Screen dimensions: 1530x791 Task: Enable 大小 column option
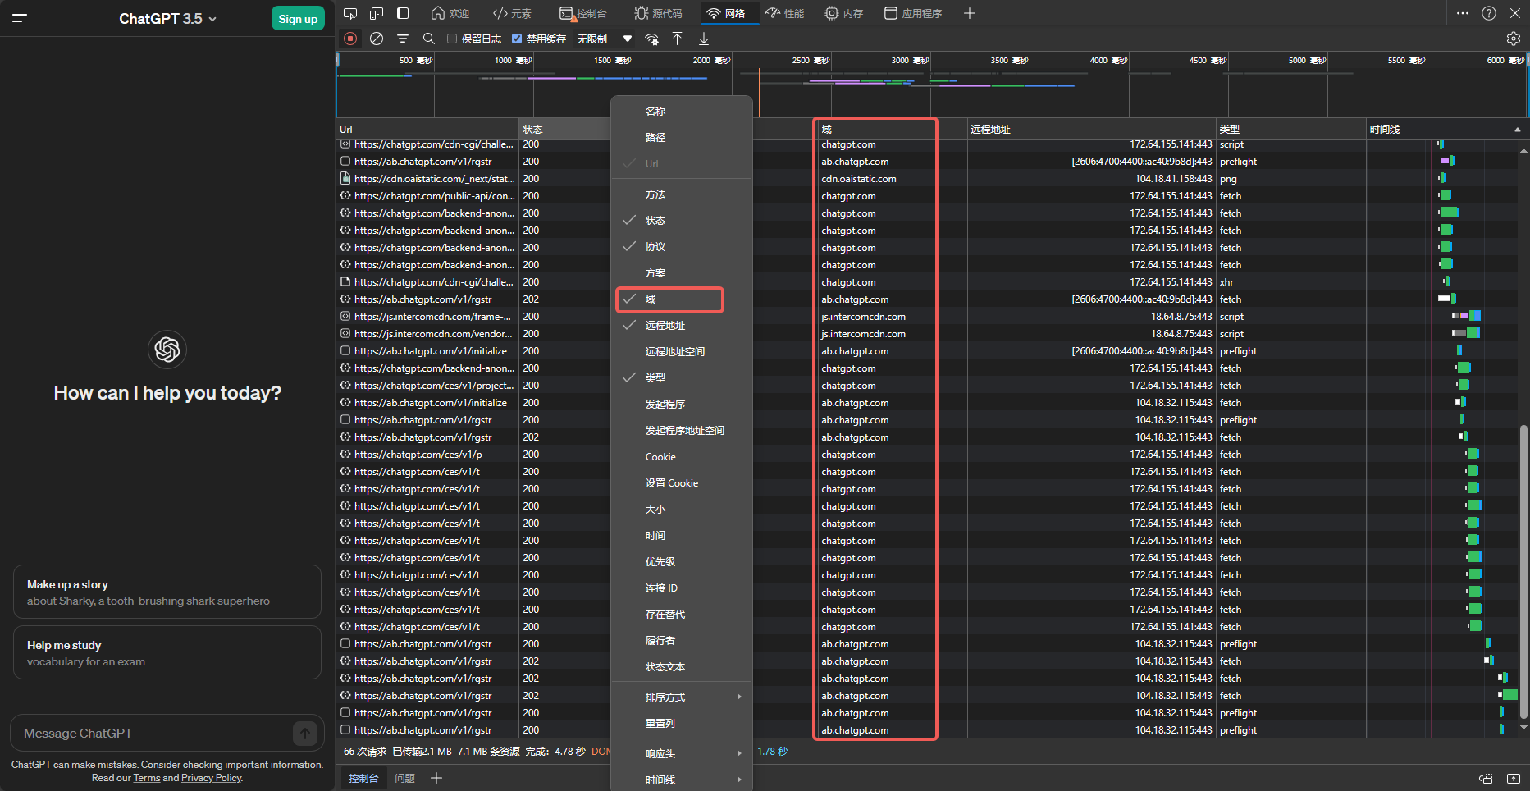[682, 509]
